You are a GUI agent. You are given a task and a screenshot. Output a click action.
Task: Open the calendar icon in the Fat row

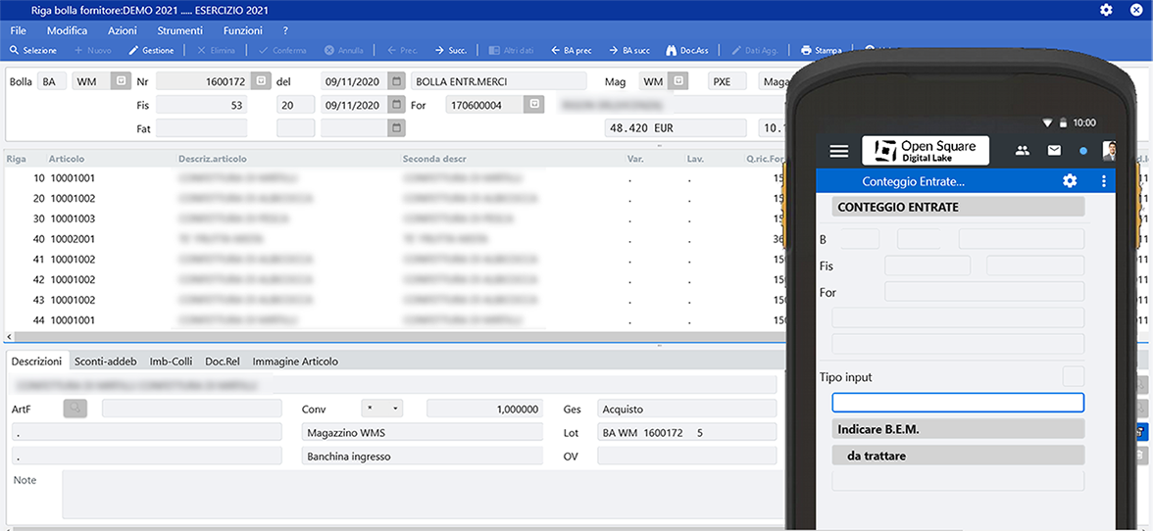tap(396, 128)
